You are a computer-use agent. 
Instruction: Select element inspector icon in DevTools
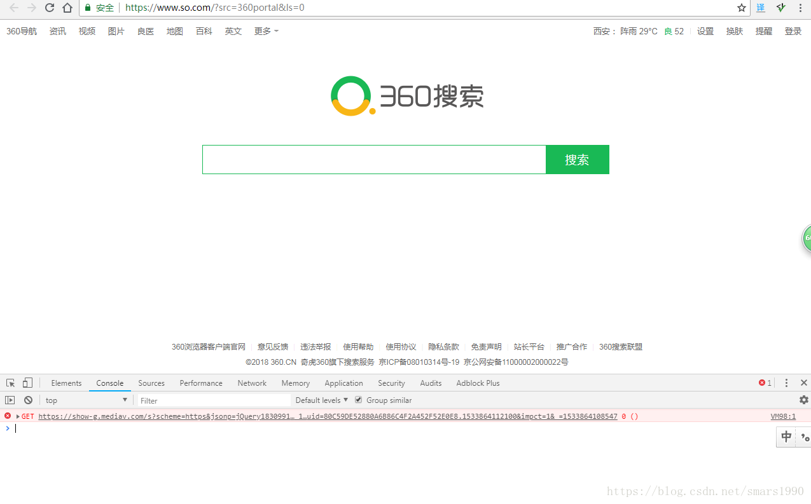click(x=11, y=383)
